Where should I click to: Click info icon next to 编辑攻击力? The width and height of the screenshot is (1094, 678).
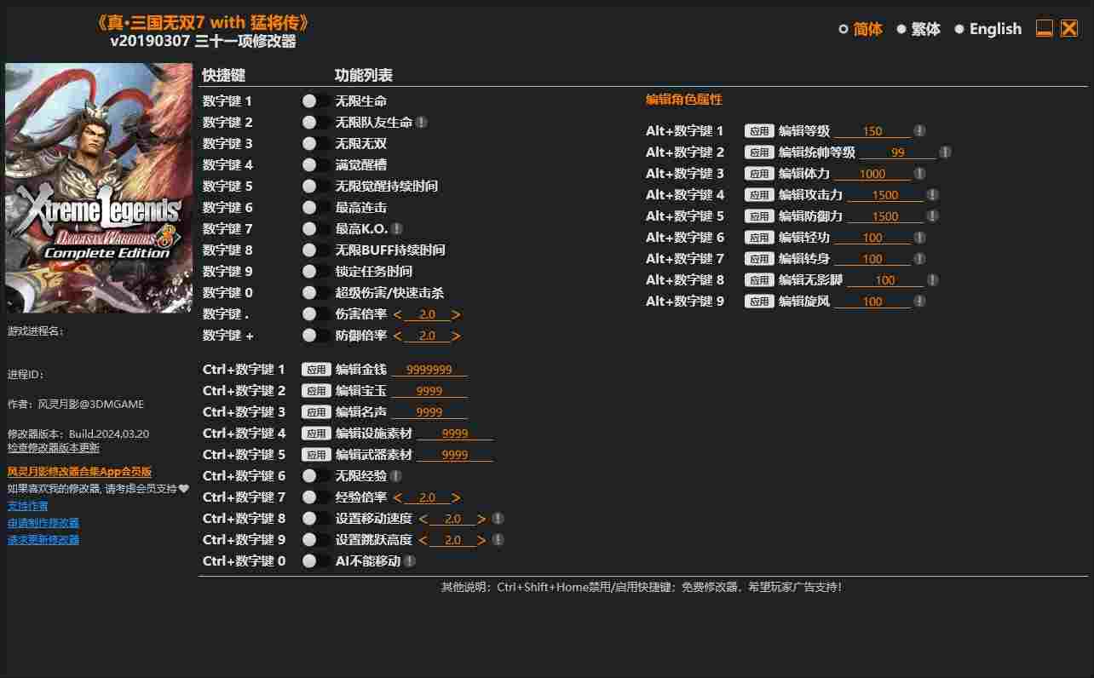[933, 195]
